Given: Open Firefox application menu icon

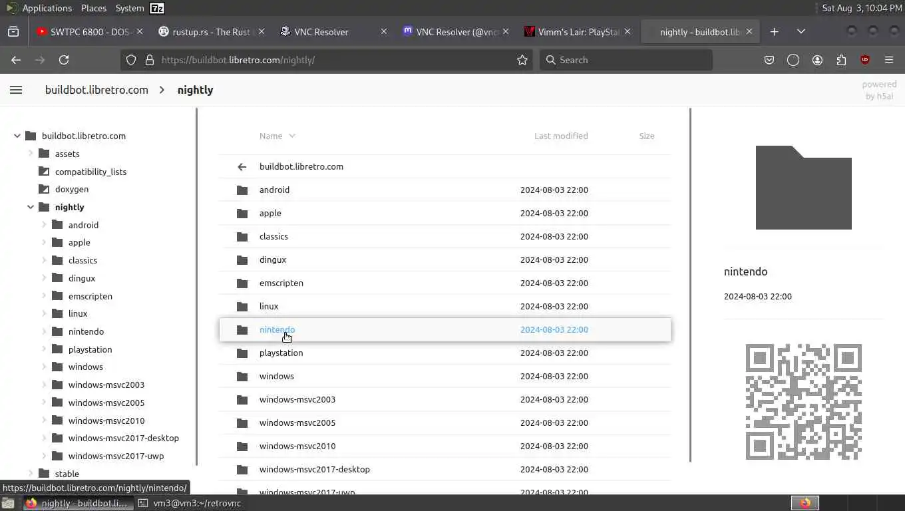Looking at the screenshot, I should (x=889, y=60).
